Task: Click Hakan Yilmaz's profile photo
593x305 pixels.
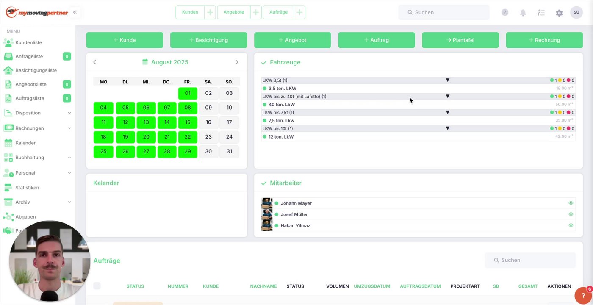Action: pyautogui.click(x=267, y=225)
